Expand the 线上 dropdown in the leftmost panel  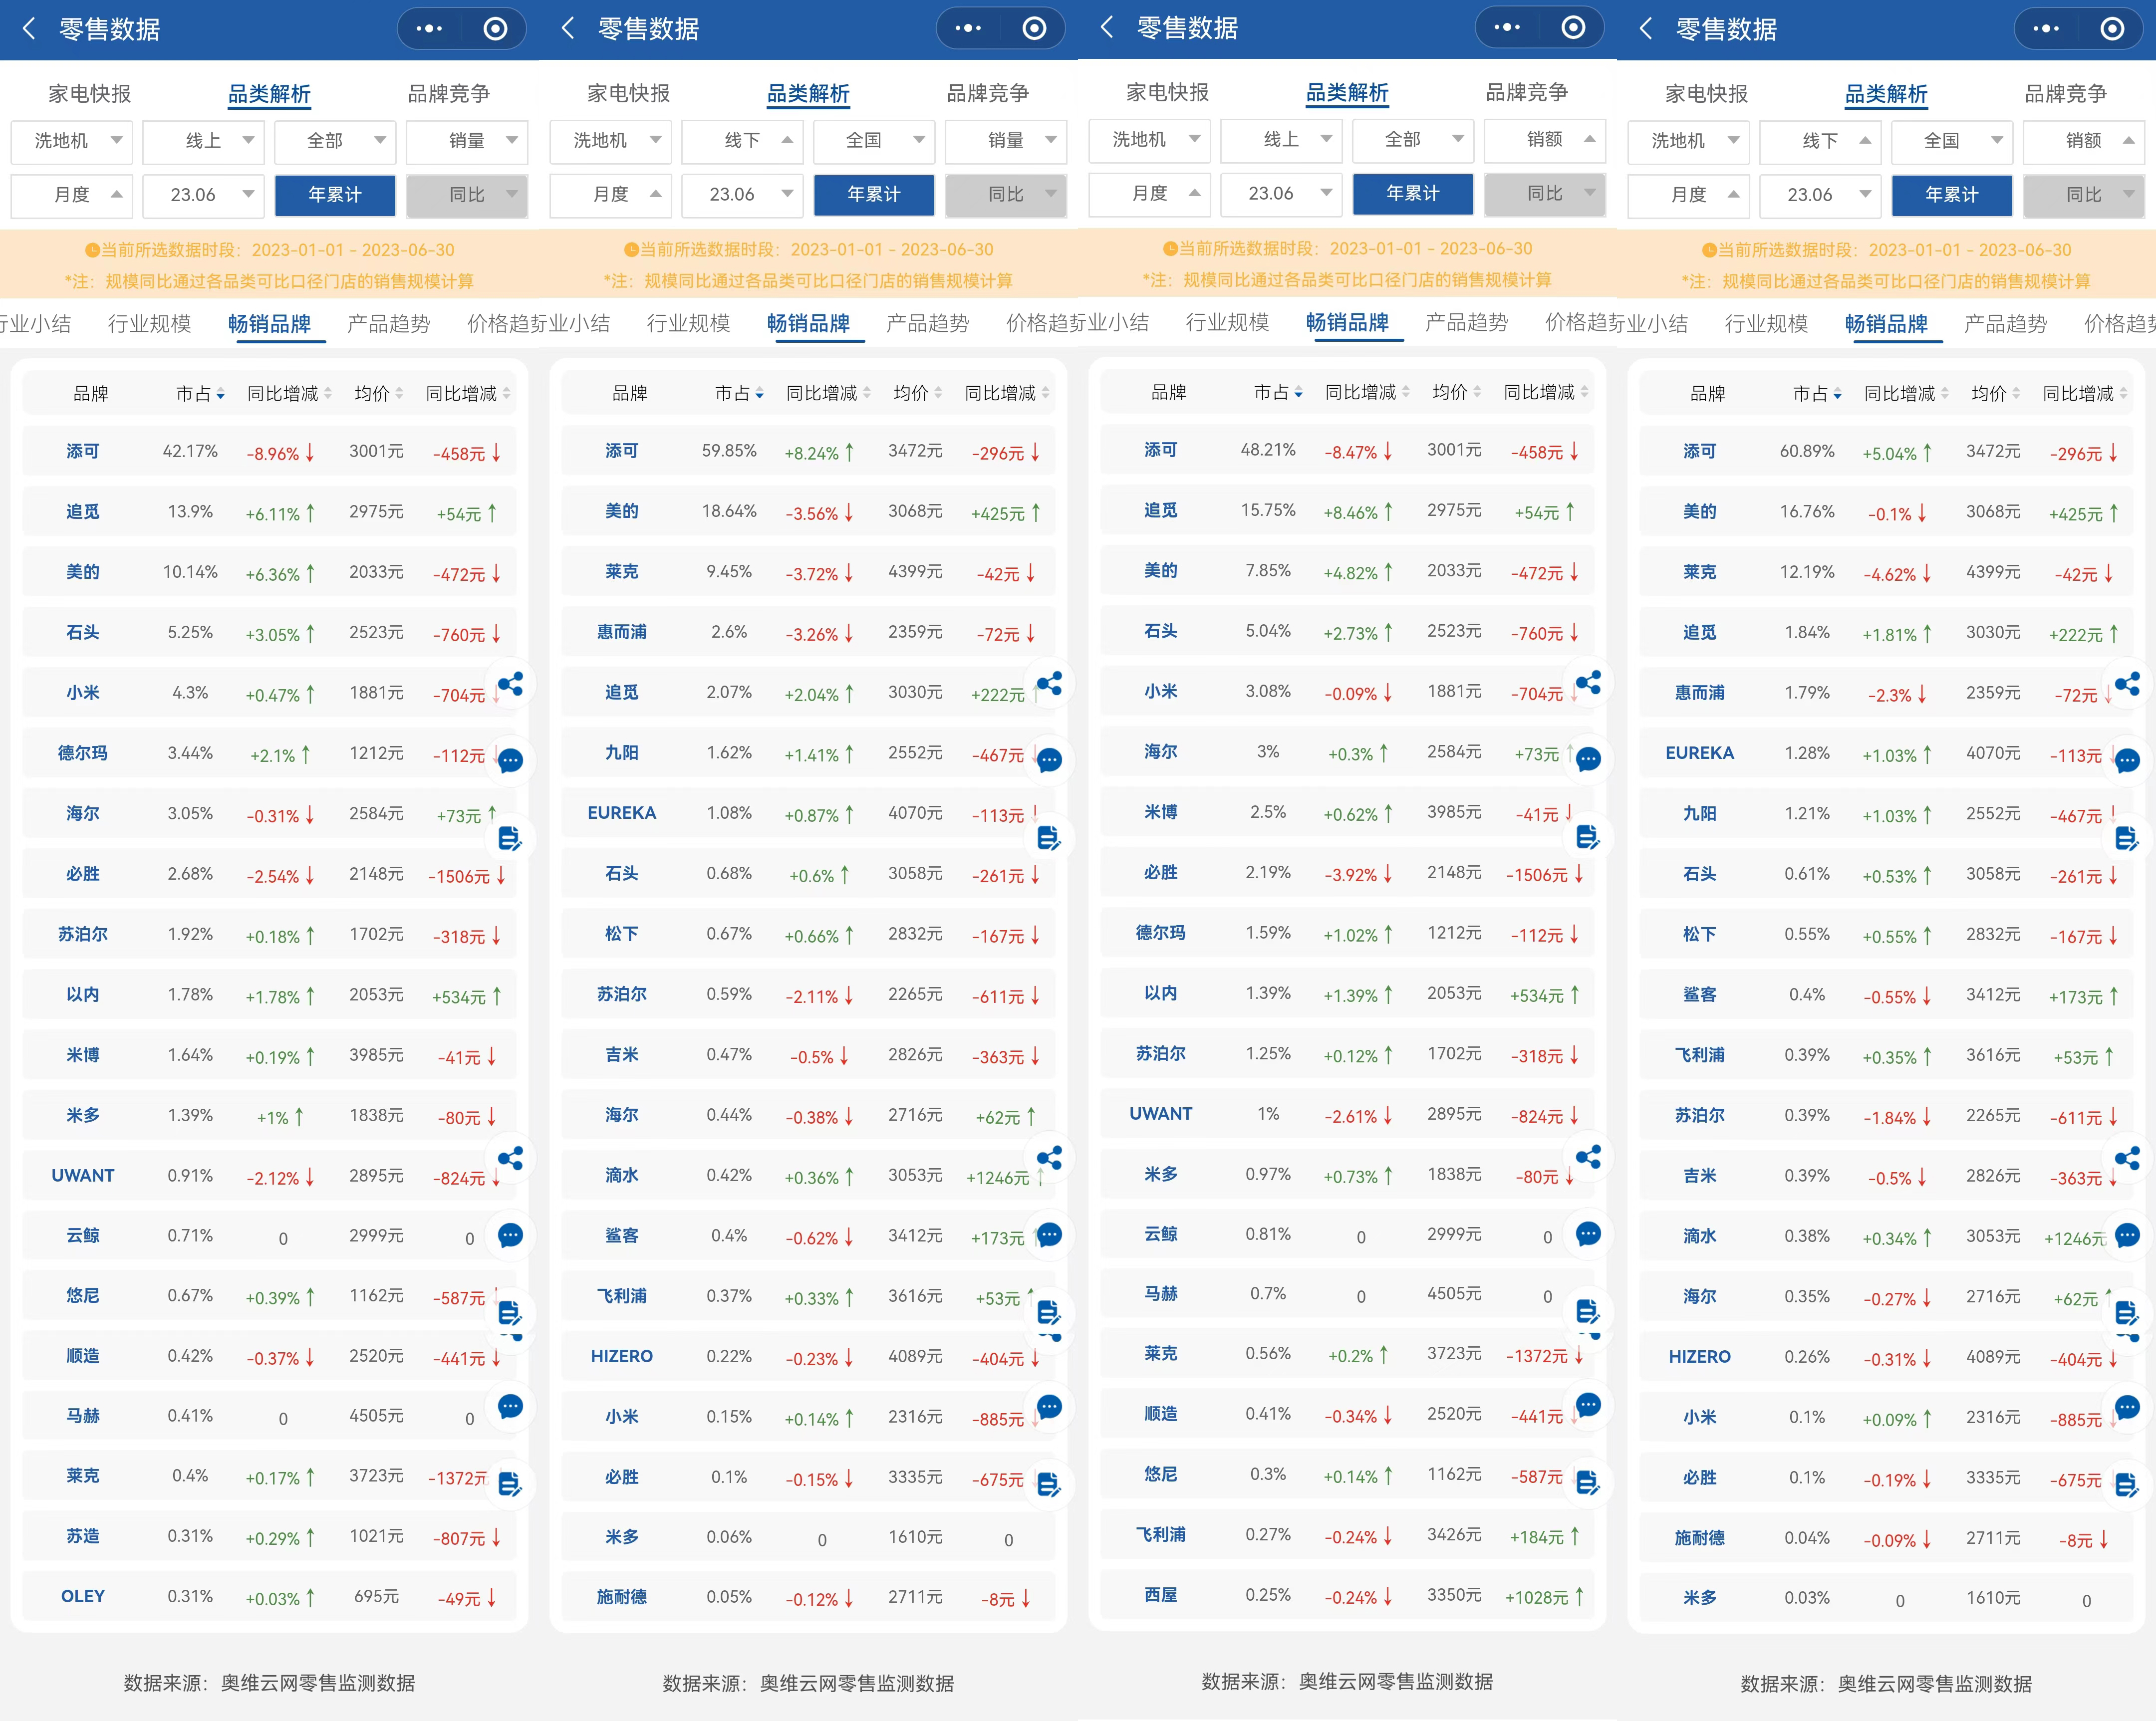pyautogui.click(x=204, y=141)
